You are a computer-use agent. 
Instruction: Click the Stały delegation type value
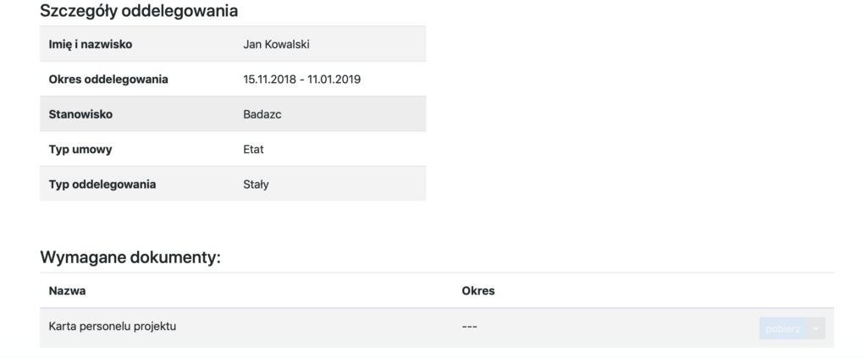[x=256, y=184]
